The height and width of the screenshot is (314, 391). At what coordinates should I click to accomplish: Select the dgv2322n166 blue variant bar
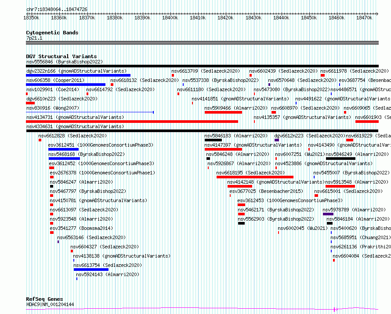[78, 75]
